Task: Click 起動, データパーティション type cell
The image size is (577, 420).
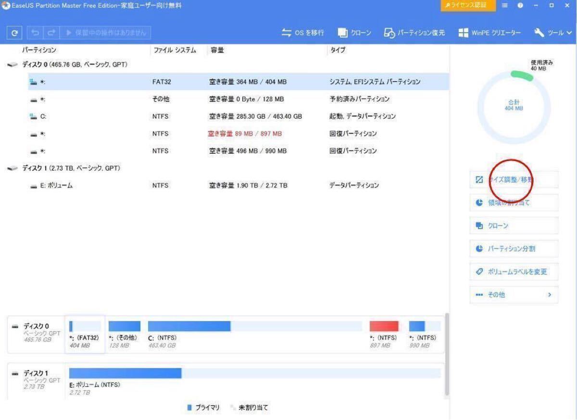Action: [363, 116]
